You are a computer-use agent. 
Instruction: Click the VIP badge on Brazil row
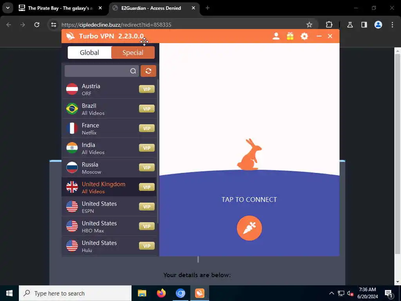pos(147,109)
